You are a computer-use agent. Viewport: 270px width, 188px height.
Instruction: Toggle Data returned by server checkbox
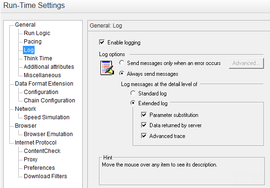click(144, 125)
